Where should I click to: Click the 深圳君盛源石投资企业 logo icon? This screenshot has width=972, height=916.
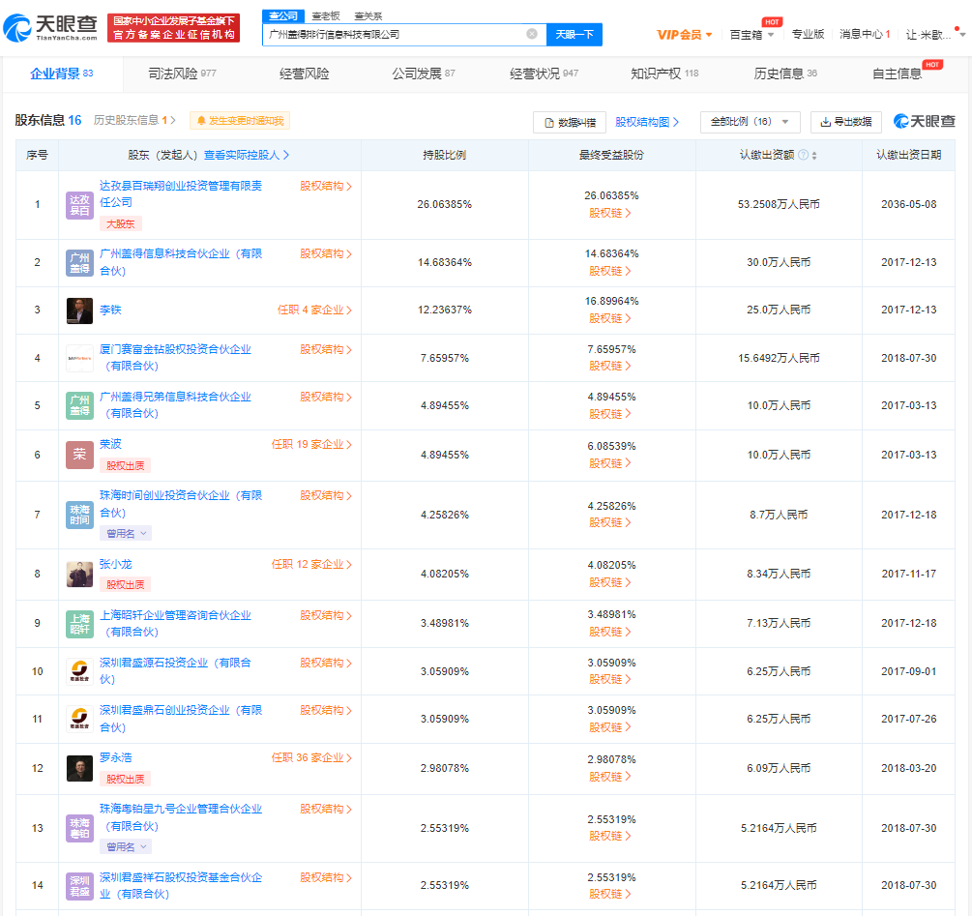(x=79, y=671)
